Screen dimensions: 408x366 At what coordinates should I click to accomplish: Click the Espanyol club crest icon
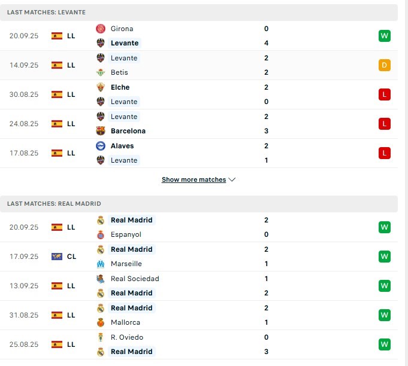(x=101, y=234)
